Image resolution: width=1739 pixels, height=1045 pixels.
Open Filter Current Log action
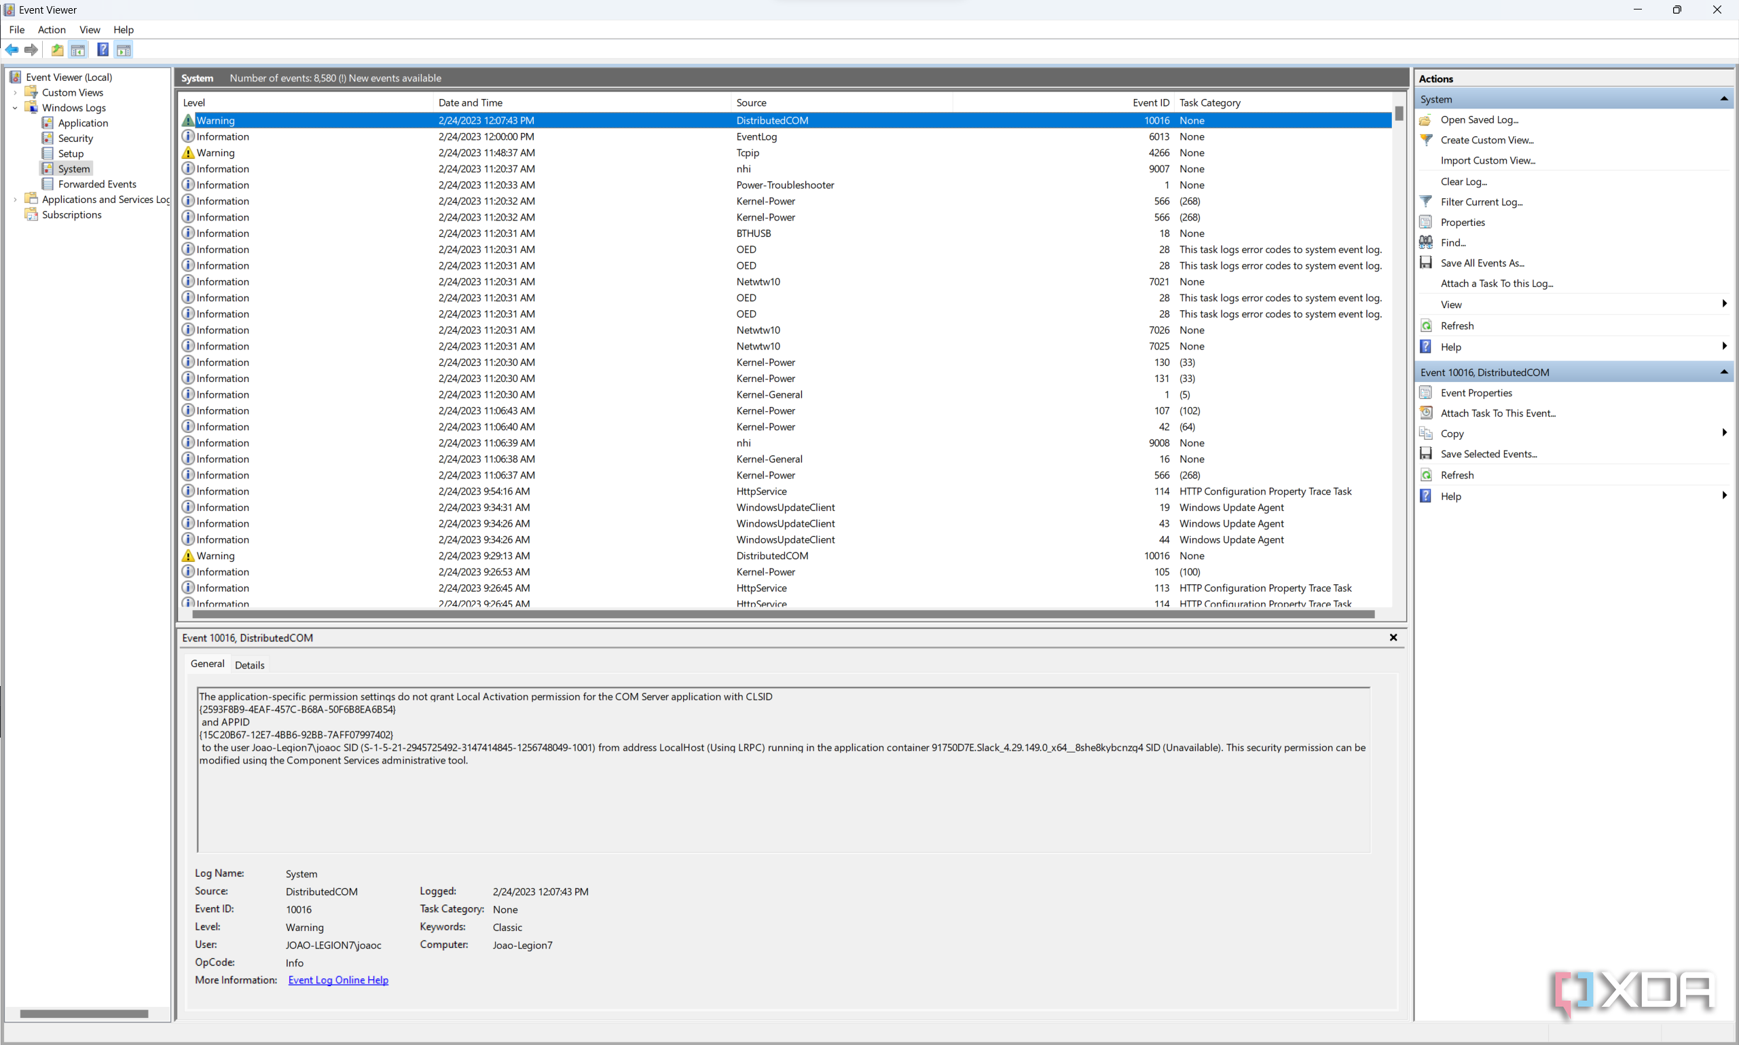pos(1480,202)
